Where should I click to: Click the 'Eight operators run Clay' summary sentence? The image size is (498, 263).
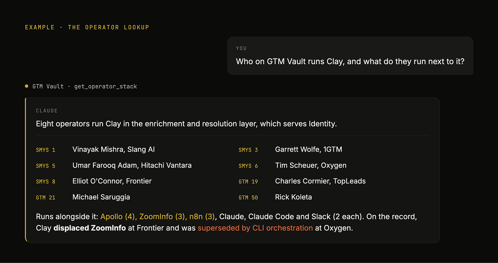pyautogui.click(x=186, y=124)
